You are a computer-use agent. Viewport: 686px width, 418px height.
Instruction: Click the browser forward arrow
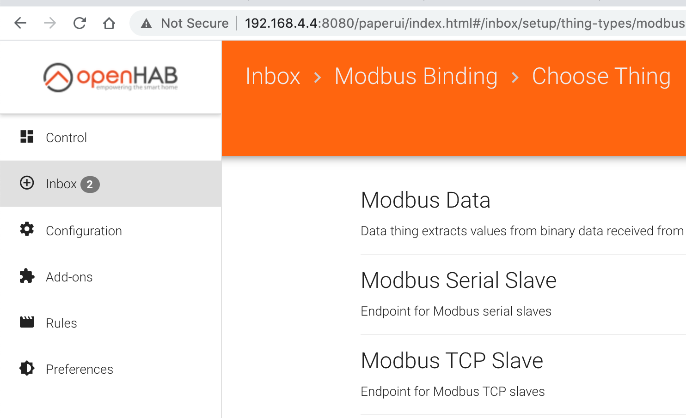pos(50,23)
